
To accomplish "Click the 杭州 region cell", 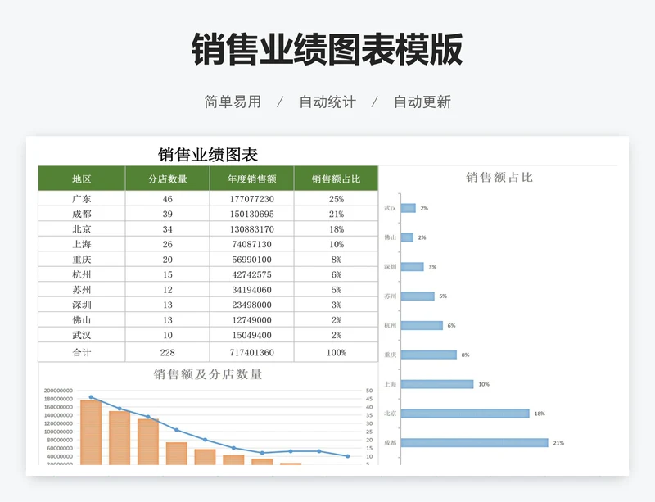I will click(81, 274).
